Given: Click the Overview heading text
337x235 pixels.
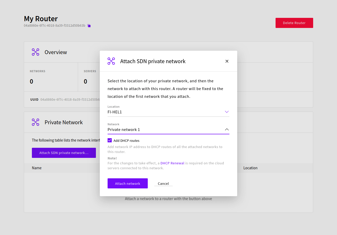Looking at the screenshot, I should tap(56, 52).
